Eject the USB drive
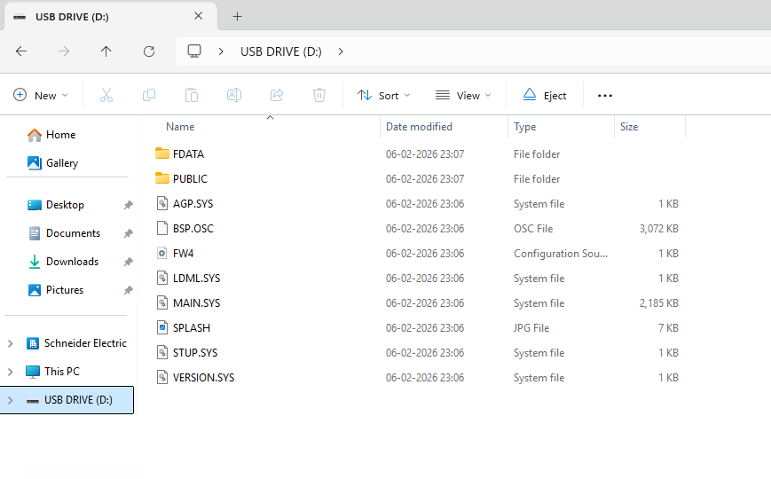Image resolution: width=771 pixels, height=479 pixels. click(x=545, y=95)
